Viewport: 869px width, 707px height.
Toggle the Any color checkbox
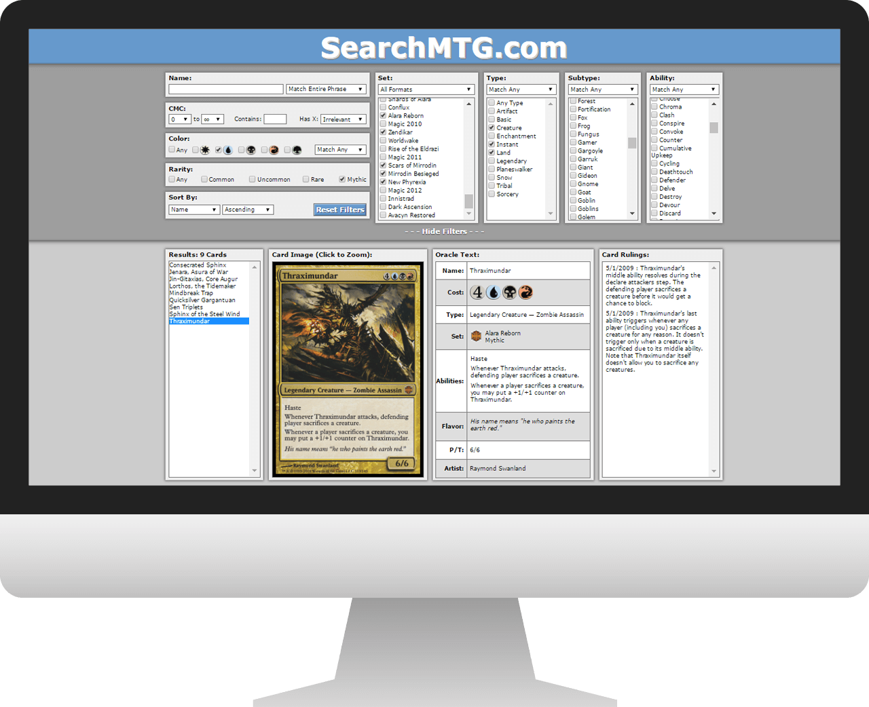coord(172,149)
